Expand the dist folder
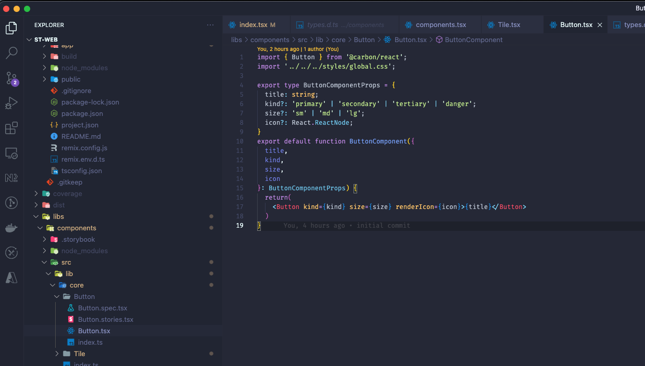645x366 pixels. 59,205
